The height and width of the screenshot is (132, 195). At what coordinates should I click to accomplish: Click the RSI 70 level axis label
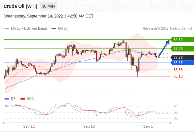pyautogui.click(x=175, y=106)
